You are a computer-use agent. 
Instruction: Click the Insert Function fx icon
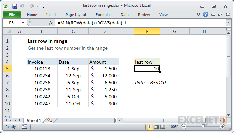(x=51, y=23)
